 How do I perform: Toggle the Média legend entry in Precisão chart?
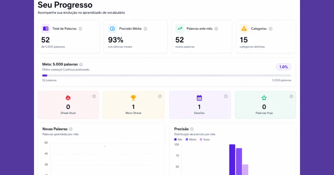coord(191,139)
